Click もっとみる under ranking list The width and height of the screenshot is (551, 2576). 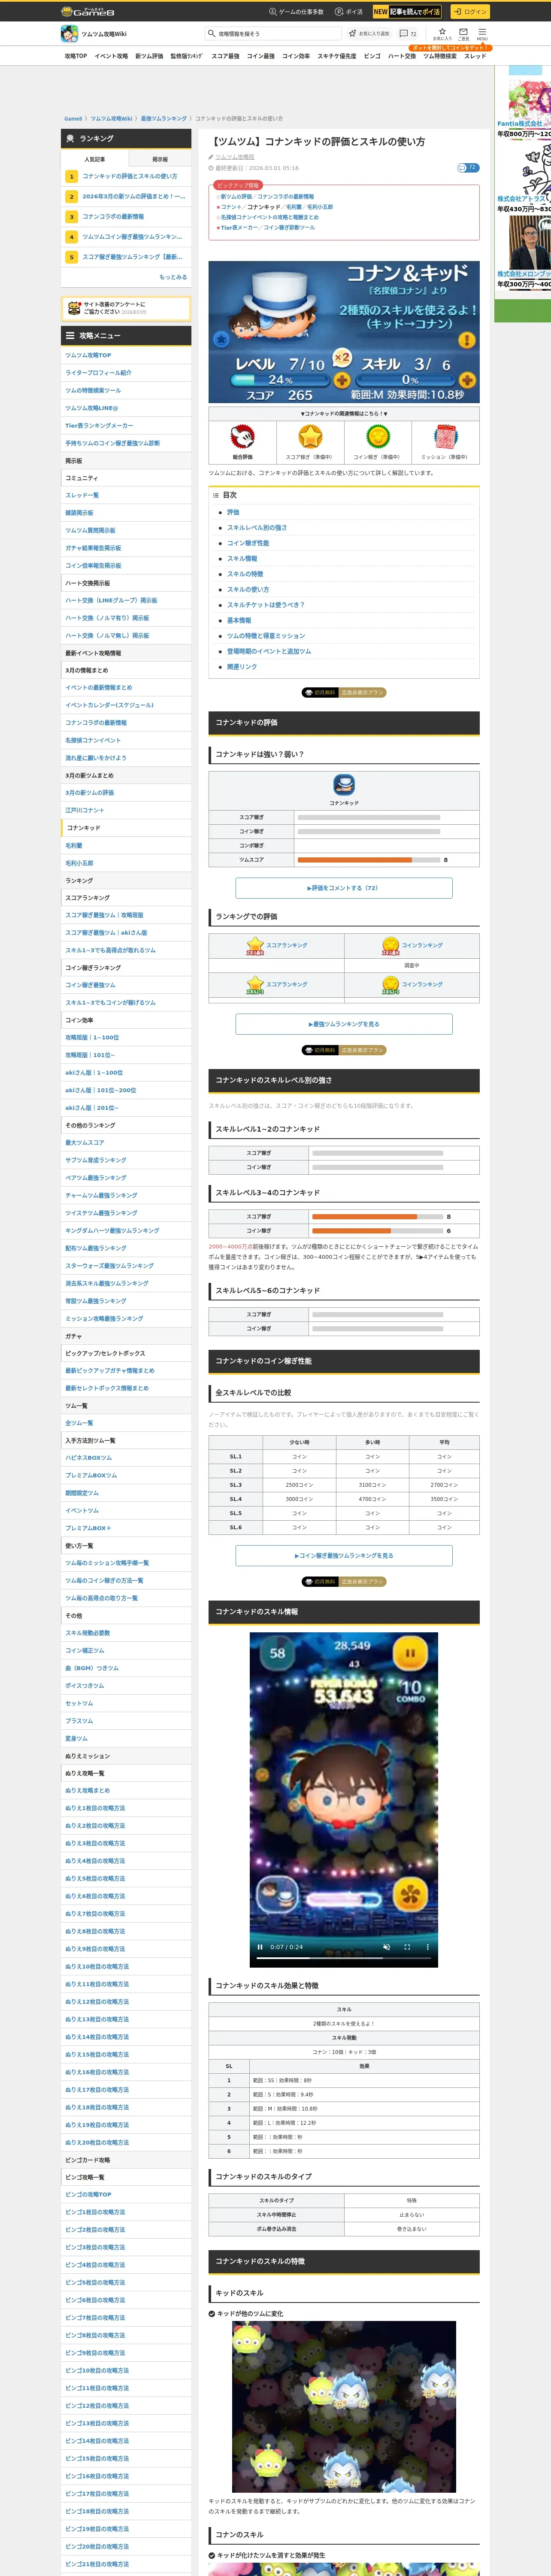pos(173,277)
